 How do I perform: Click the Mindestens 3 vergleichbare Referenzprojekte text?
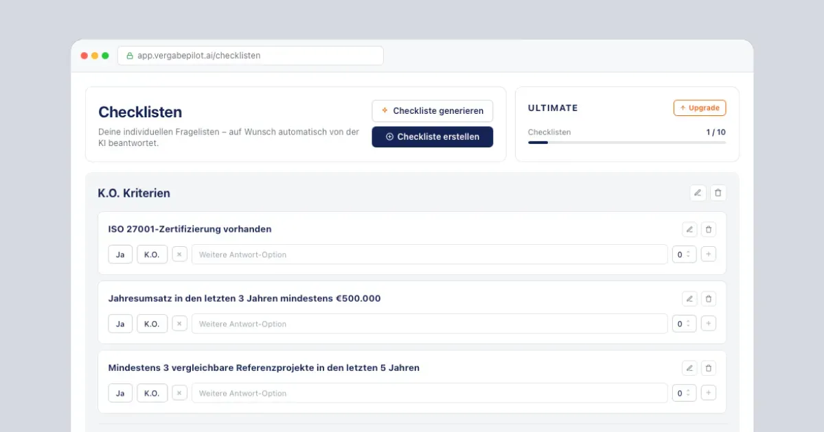click(264, 368)
